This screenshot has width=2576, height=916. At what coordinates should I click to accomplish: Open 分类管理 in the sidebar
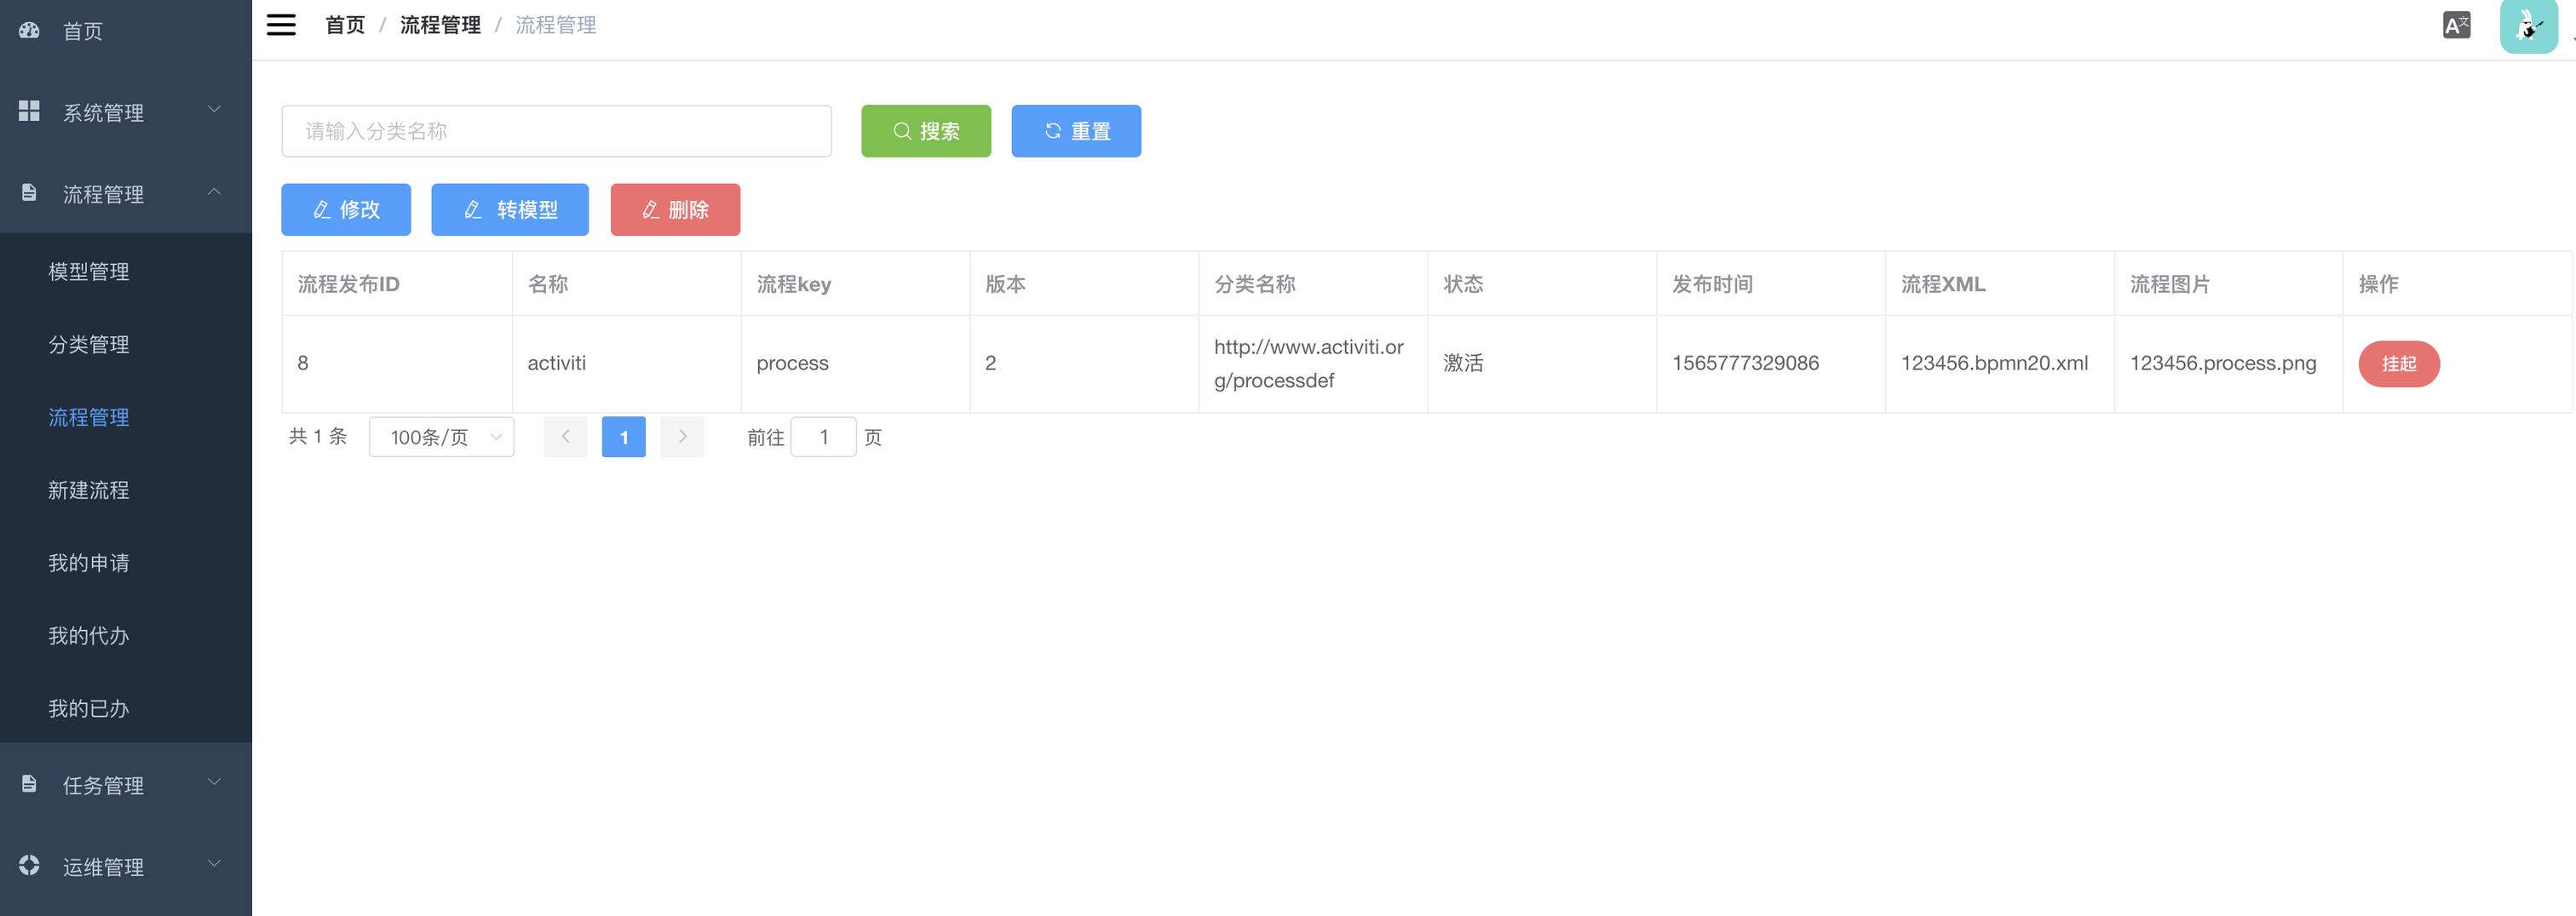click(x=126, y=344)
